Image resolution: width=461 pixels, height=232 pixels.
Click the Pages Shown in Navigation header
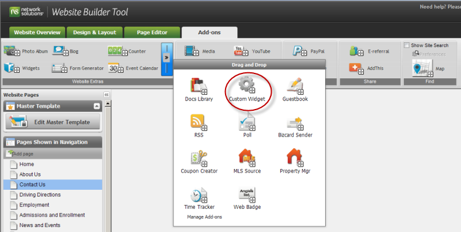(x=53, y=142)
